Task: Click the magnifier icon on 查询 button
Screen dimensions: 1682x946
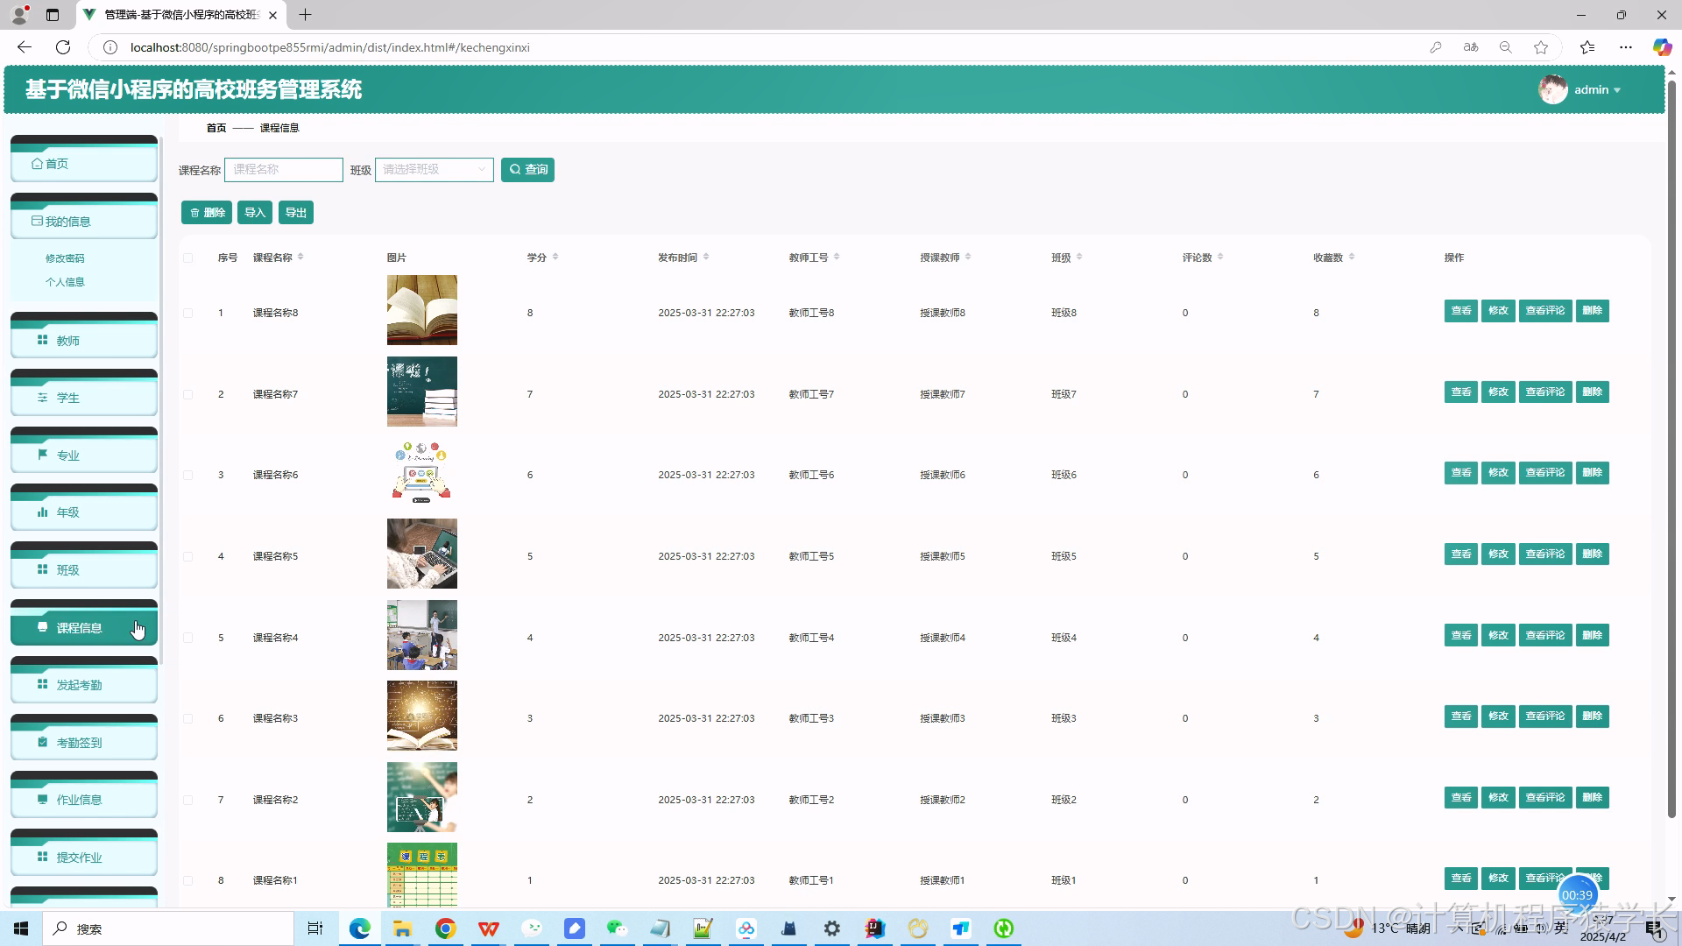Action: coord(515,170)
